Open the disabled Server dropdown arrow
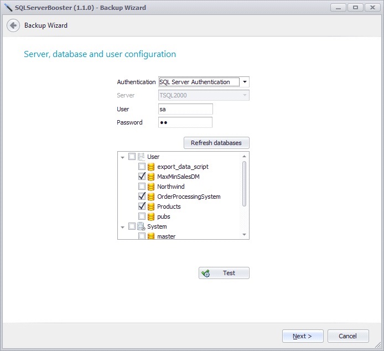 245,95
